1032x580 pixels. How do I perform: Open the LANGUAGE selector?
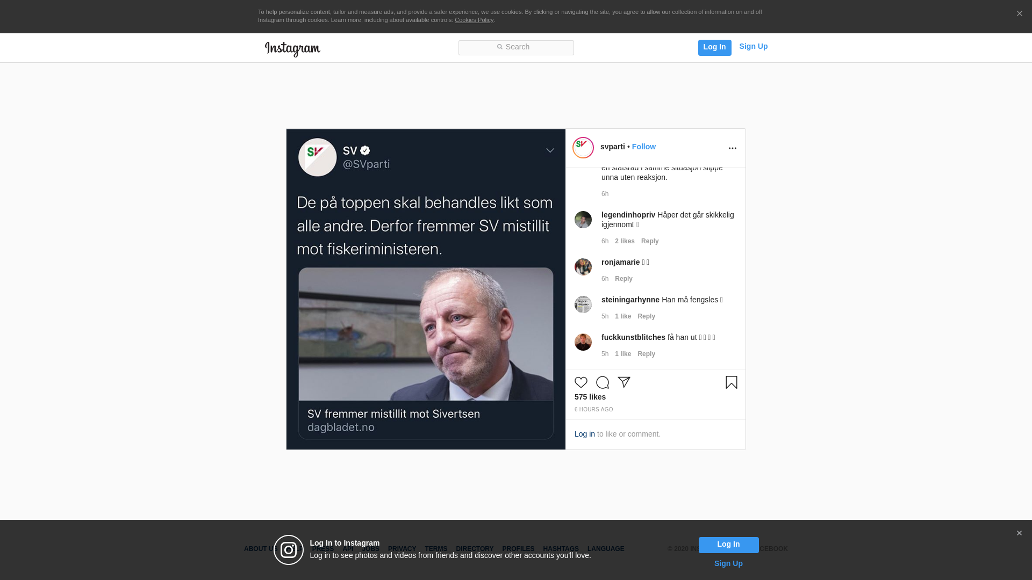click(x=606, y=549)
